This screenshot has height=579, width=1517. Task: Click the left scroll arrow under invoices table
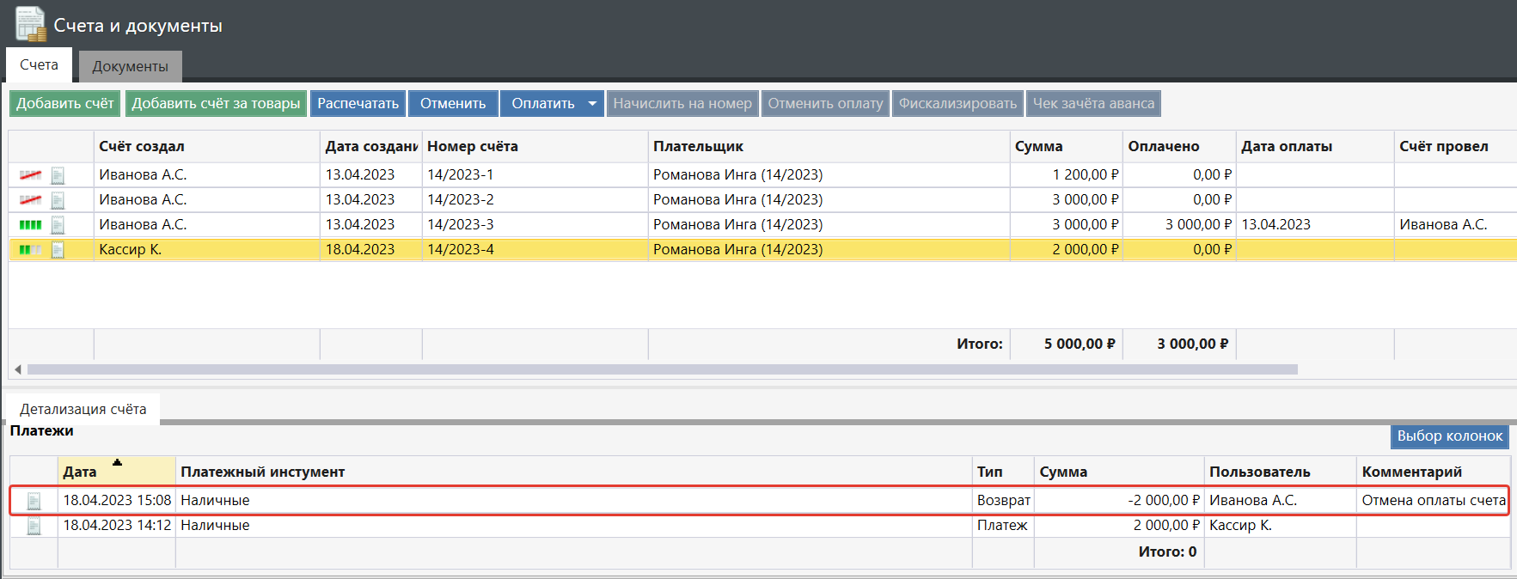coord(17,369)
